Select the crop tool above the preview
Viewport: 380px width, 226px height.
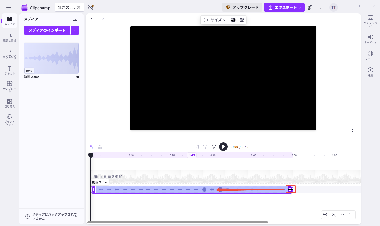tap(206, 20)
